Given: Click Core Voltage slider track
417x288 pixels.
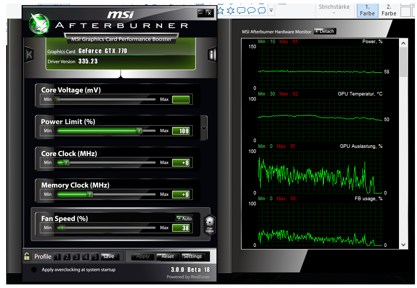Looking at the screenshot, I should [106, 100].
